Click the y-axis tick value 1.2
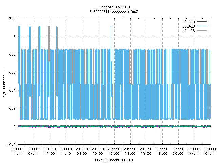 (x=12, y=18)
